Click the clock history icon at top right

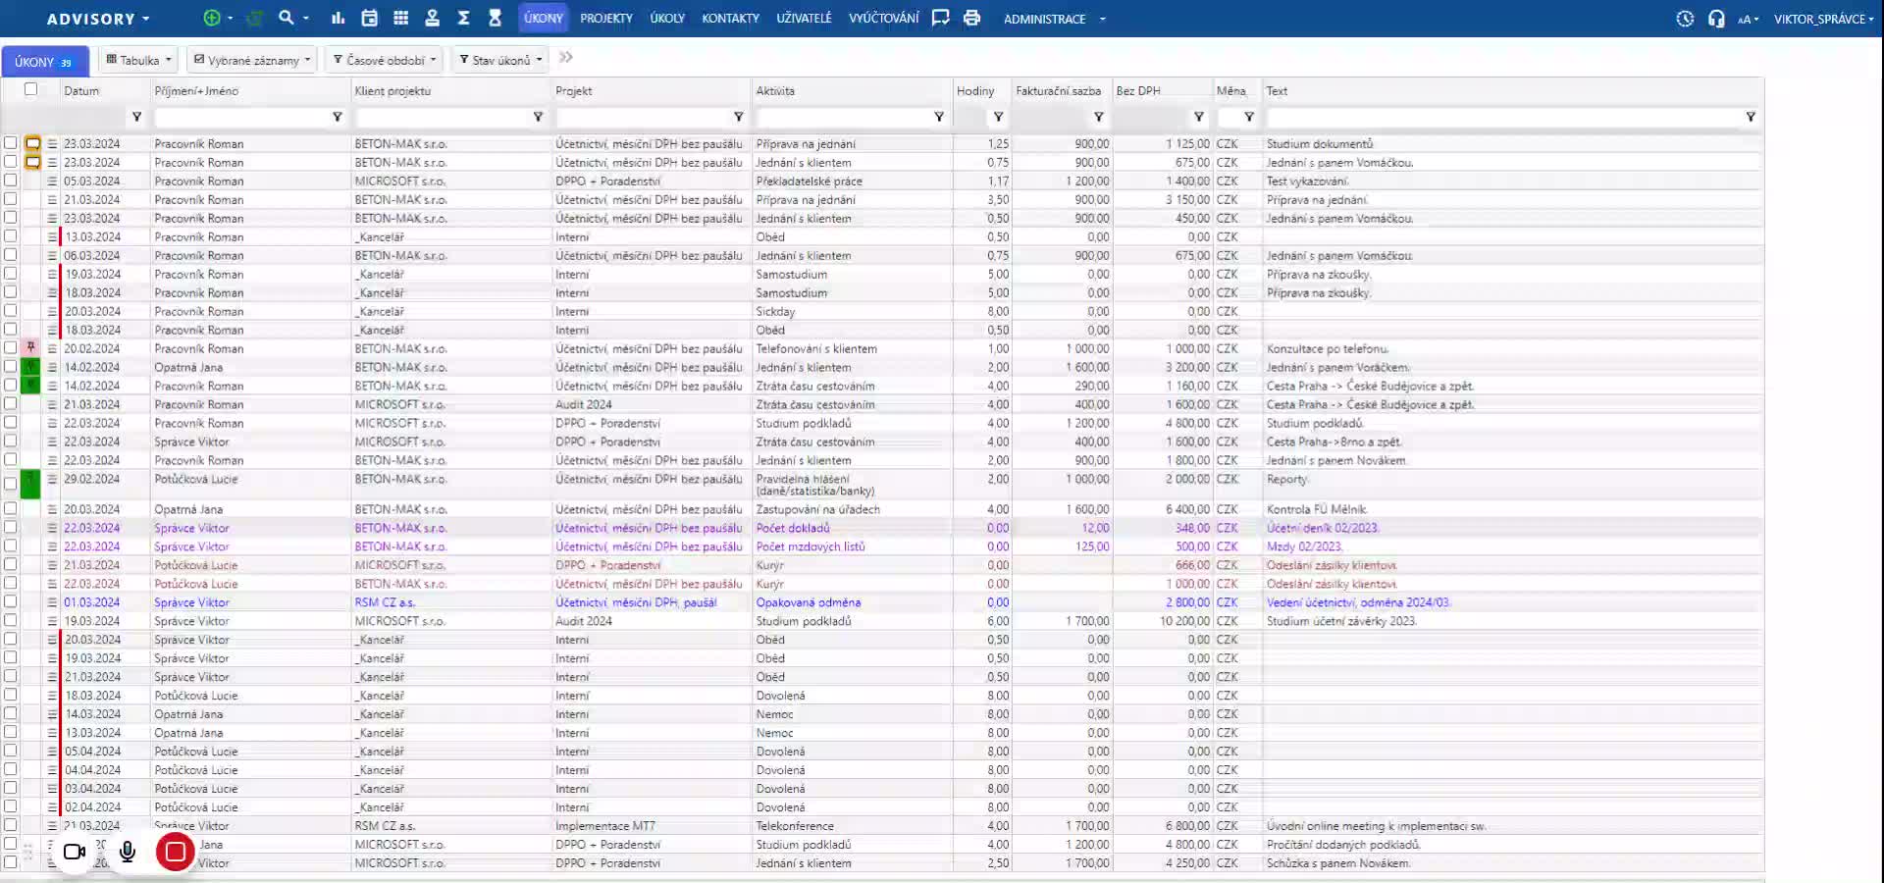point(1685,19)
